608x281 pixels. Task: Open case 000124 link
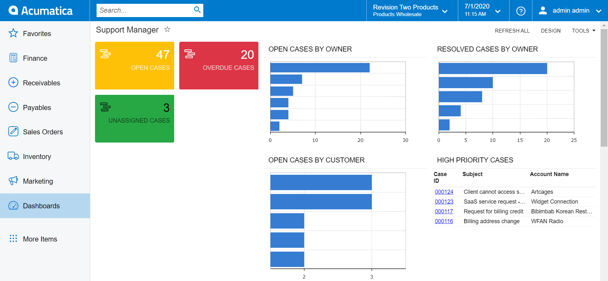[444, 192]
